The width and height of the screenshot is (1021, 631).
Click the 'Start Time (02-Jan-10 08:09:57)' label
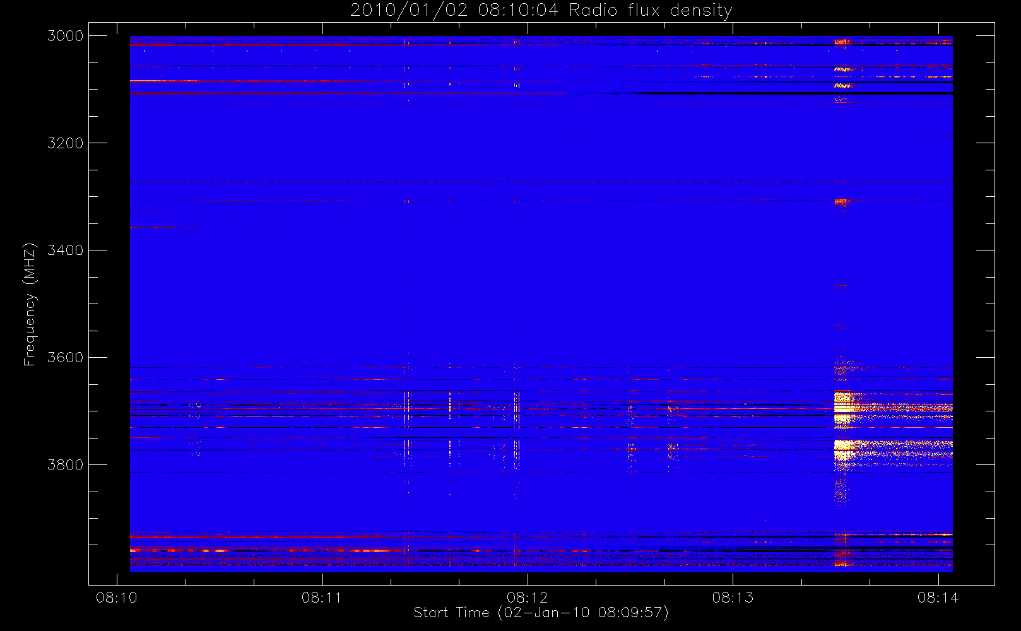pos(541,613)
